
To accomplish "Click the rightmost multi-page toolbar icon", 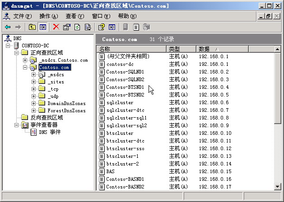I will point(147,27).
